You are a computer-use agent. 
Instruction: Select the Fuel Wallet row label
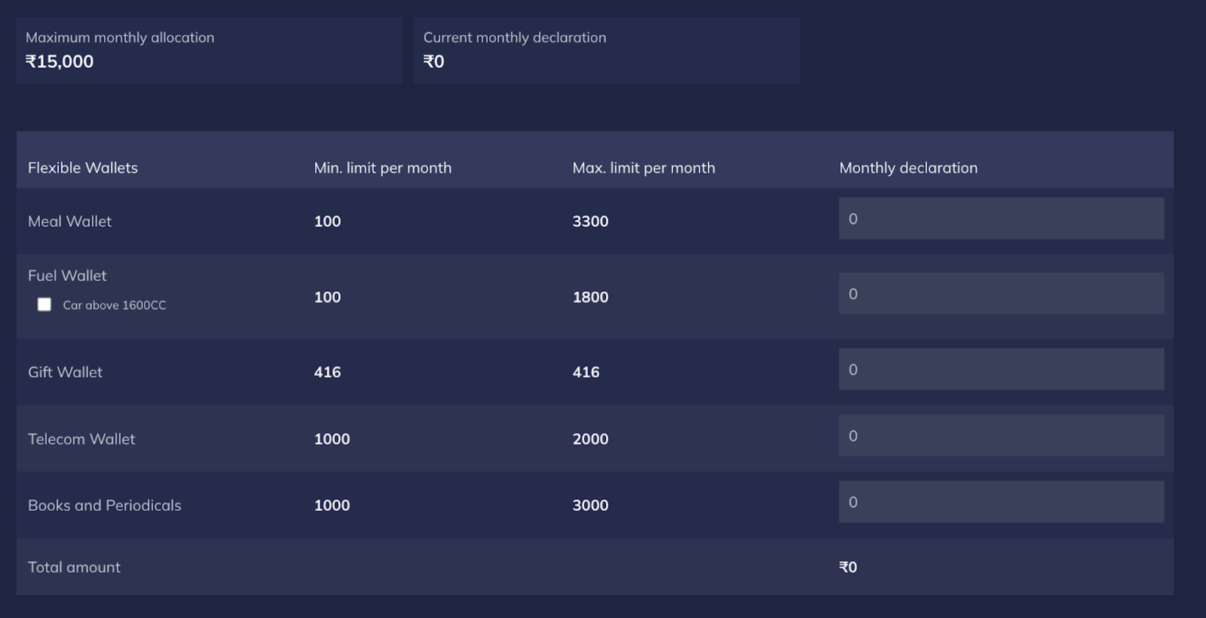coord(67,275)
